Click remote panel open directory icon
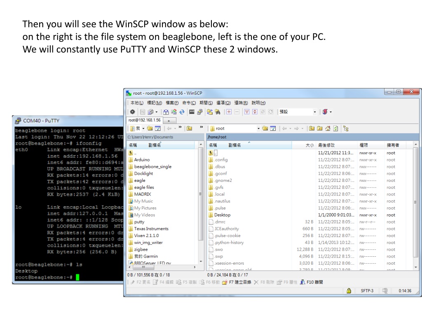Viewport: 422px width, 316px height. coord(265,128)
